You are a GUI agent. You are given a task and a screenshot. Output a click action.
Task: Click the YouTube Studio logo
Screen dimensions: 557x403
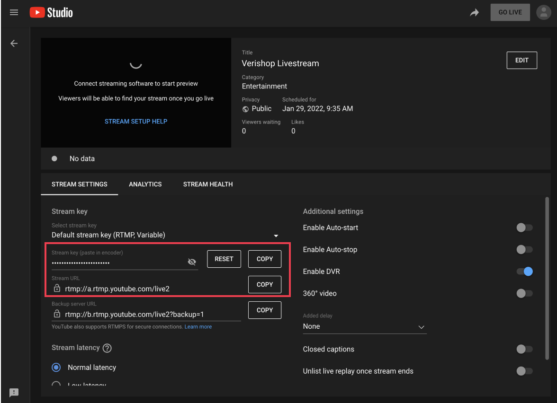51,12
